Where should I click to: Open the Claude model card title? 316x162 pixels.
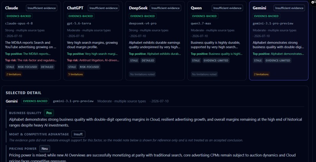(x=11, y=8)
